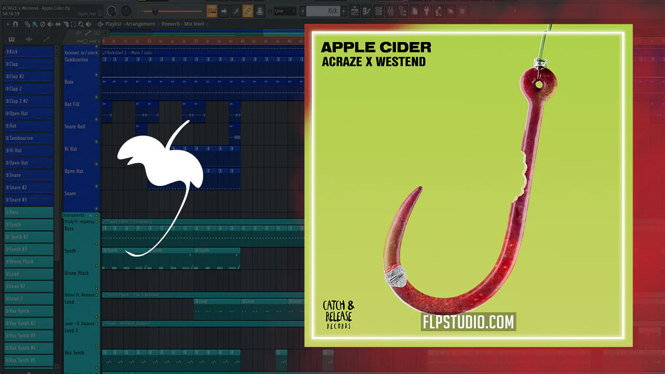Select the Mute tool in playlist toolbar
Viewport: 665px width, 374px height.
pos(50,24)
